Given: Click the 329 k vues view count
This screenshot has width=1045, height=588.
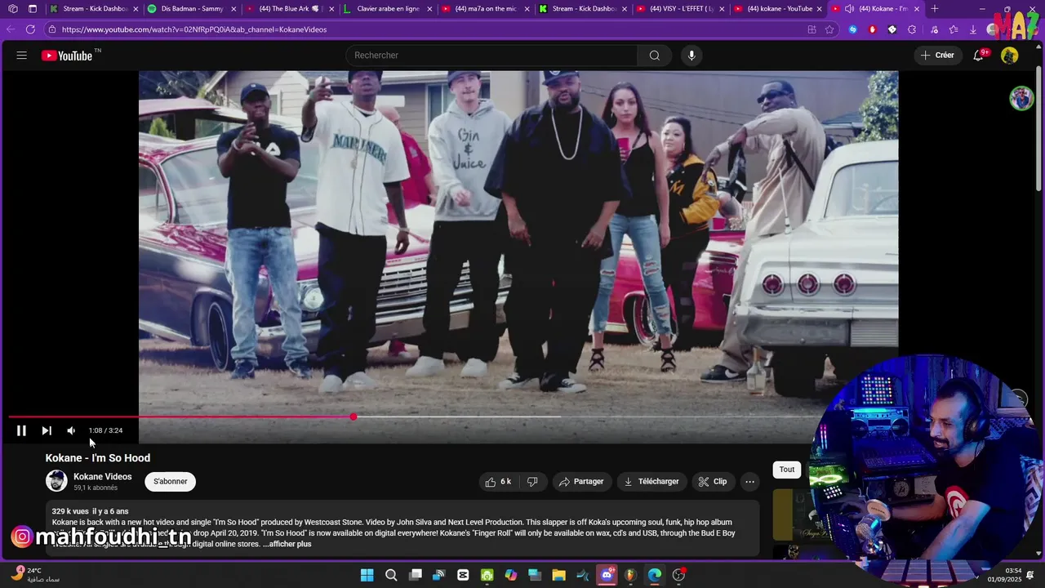Looking at the screenshot, I should coord(70,511).
